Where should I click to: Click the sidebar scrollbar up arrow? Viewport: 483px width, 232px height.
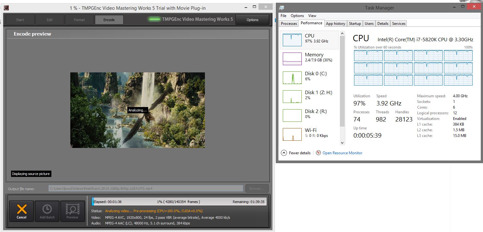[x=342, y=33]
